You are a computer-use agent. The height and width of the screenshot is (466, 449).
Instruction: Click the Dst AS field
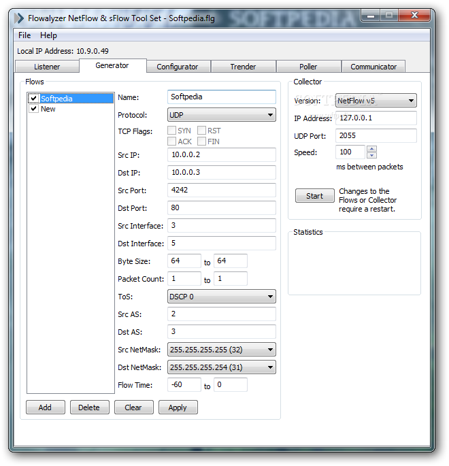pyautogui.click(x=222, y=331)
